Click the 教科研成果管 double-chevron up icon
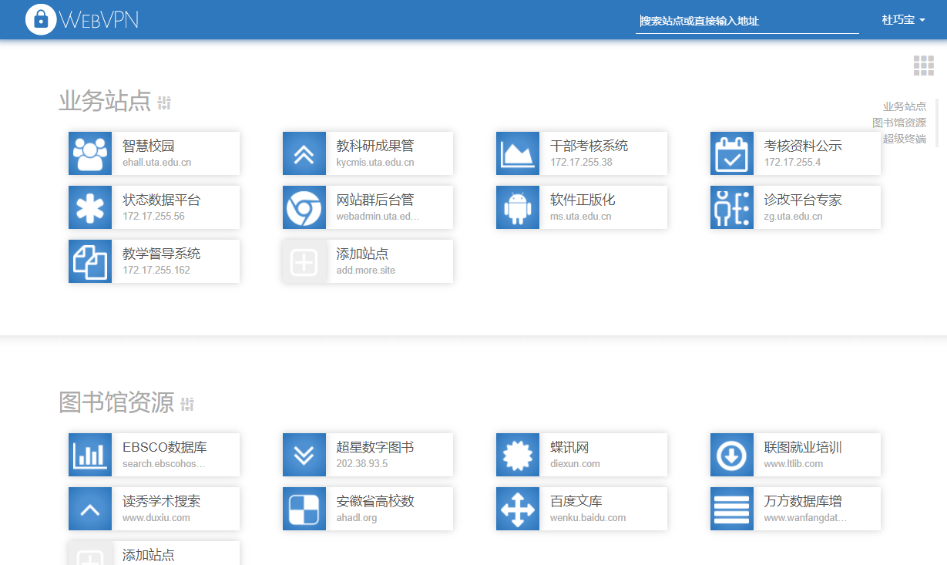The height and width of the screenshot is (565, 947). click(304, 153)
